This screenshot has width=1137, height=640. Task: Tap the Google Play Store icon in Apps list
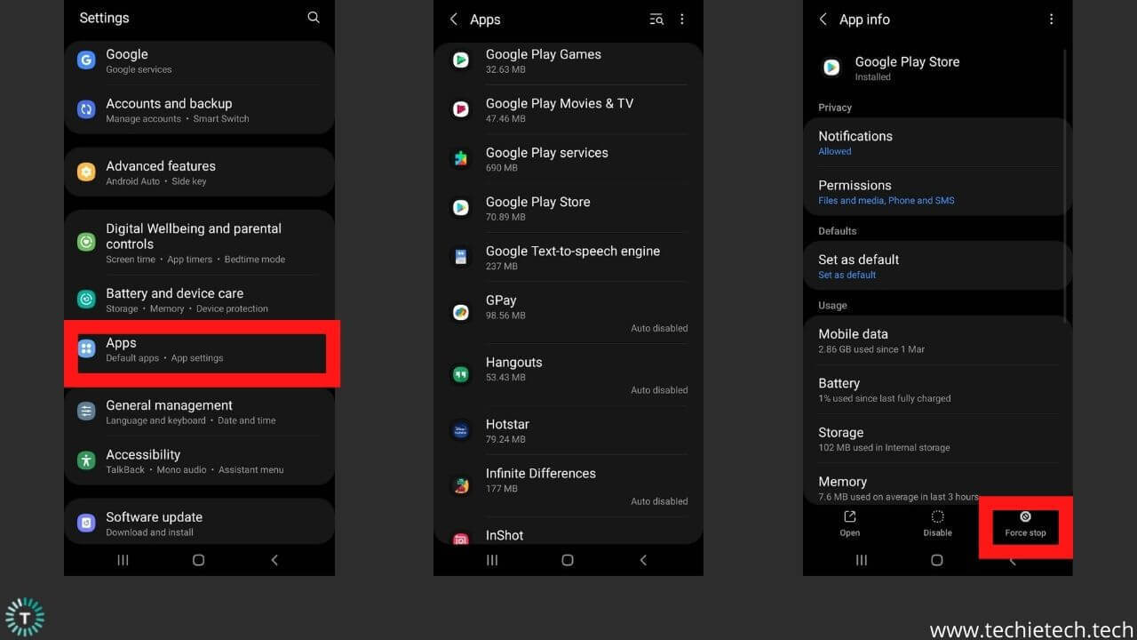point(460,208)
